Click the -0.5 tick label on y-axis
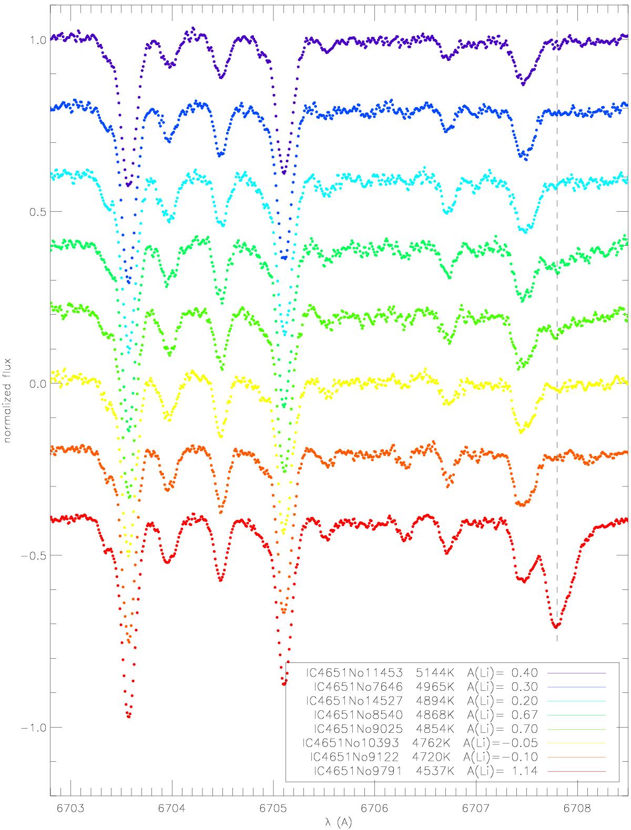The width and height of the screenshot is (631, 830). point(35,556)
